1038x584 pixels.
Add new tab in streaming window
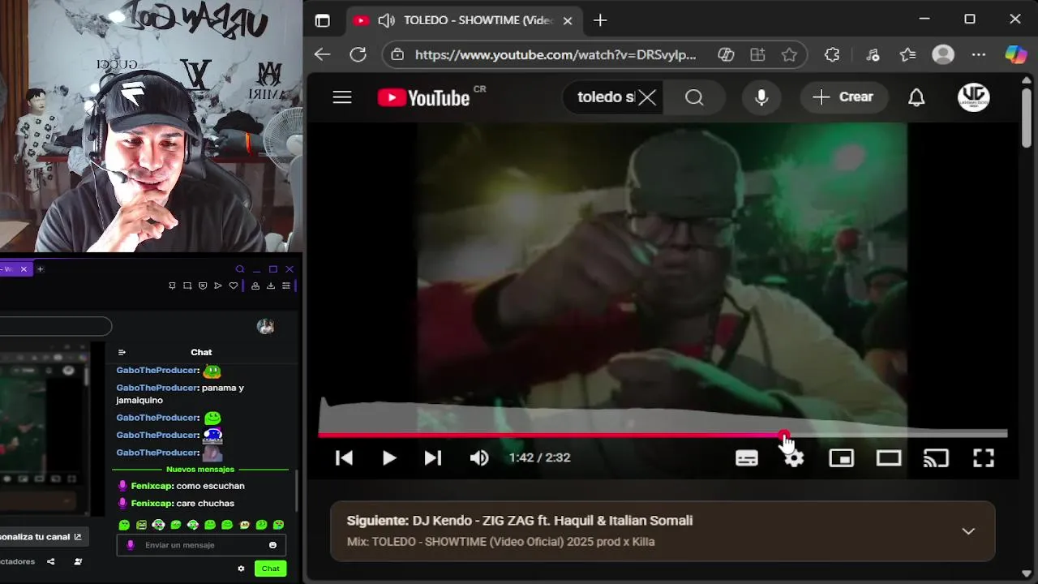point(40,269)
